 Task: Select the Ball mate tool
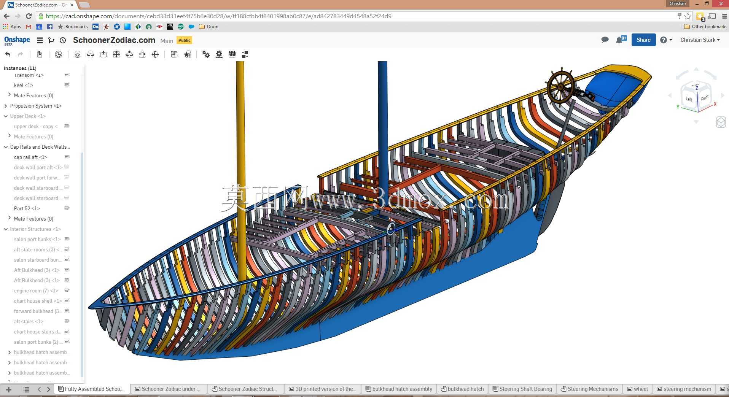[155, 54]
